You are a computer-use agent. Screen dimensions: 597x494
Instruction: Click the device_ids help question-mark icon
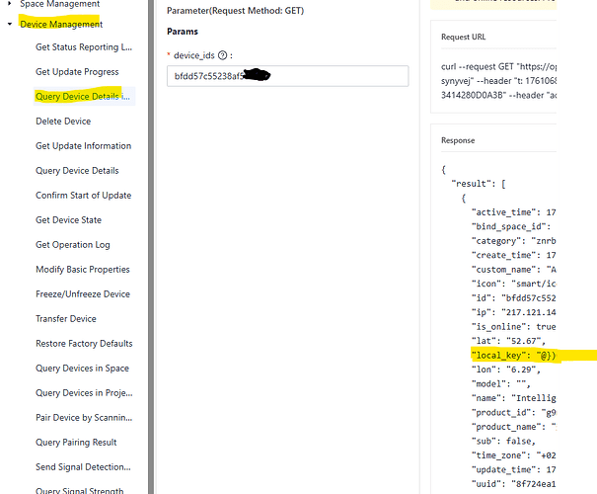[x=223, y=55]
